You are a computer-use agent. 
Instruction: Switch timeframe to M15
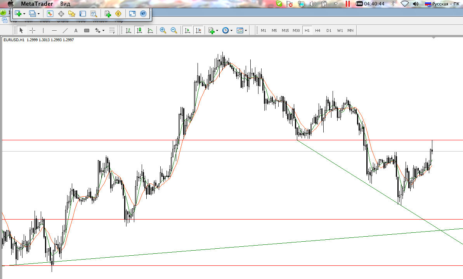285,30
